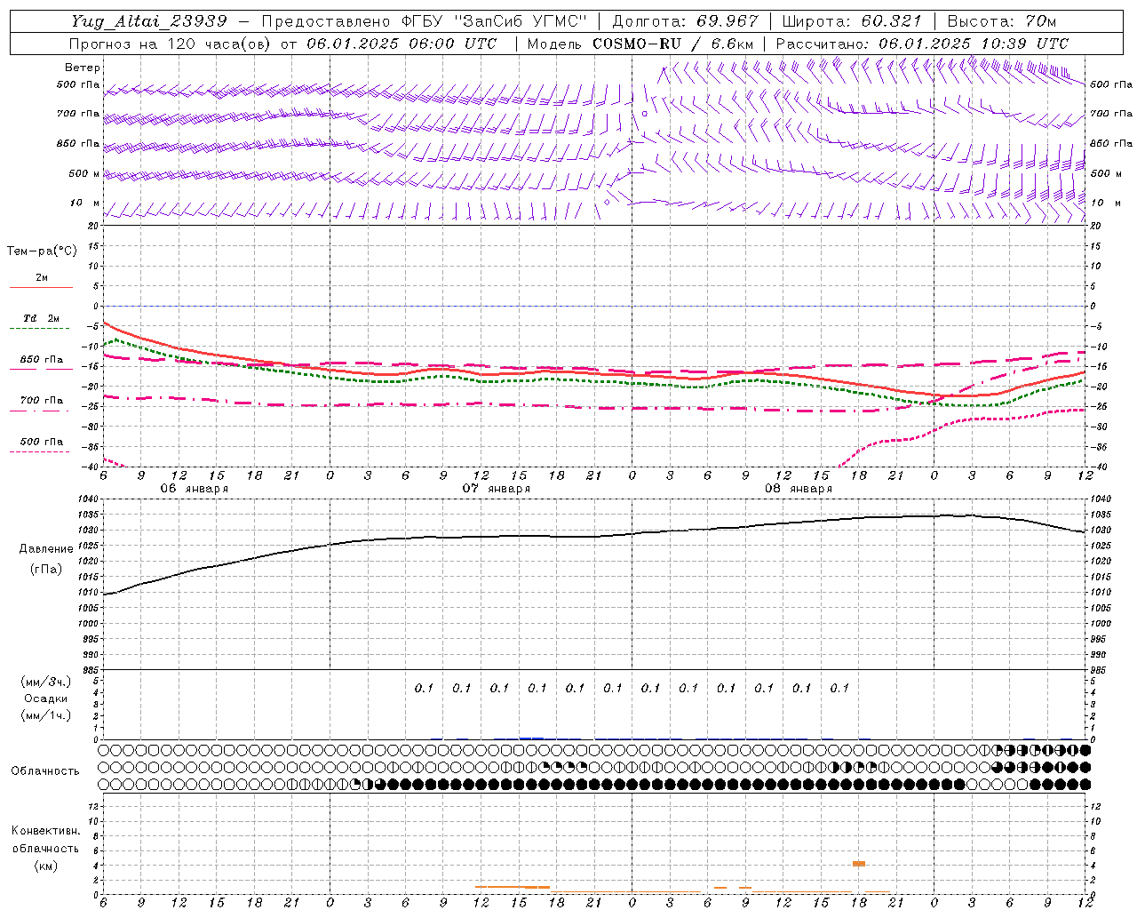Click the (гПа) unit label under Давление
Image resolution: width=1137 pixels, height=910 pixels.
(46, 570)
